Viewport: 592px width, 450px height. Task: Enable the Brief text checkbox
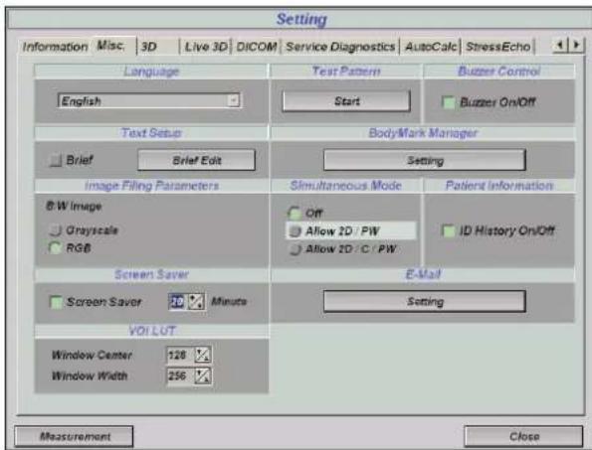coord(56,160)
